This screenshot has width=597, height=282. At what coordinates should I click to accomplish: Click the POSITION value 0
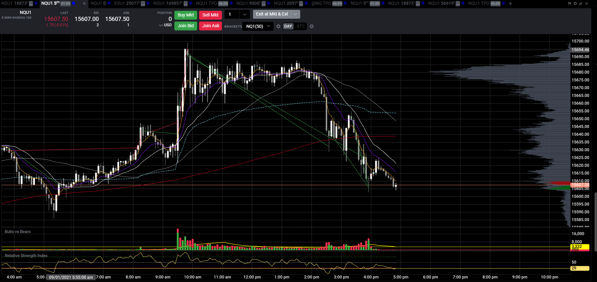coord(170,19)
